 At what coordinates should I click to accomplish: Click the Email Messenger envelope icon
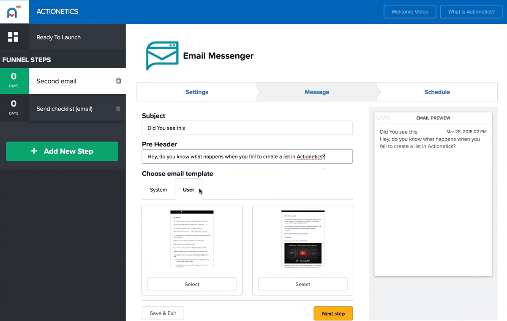pyautogui.click(x=162, y=56)
